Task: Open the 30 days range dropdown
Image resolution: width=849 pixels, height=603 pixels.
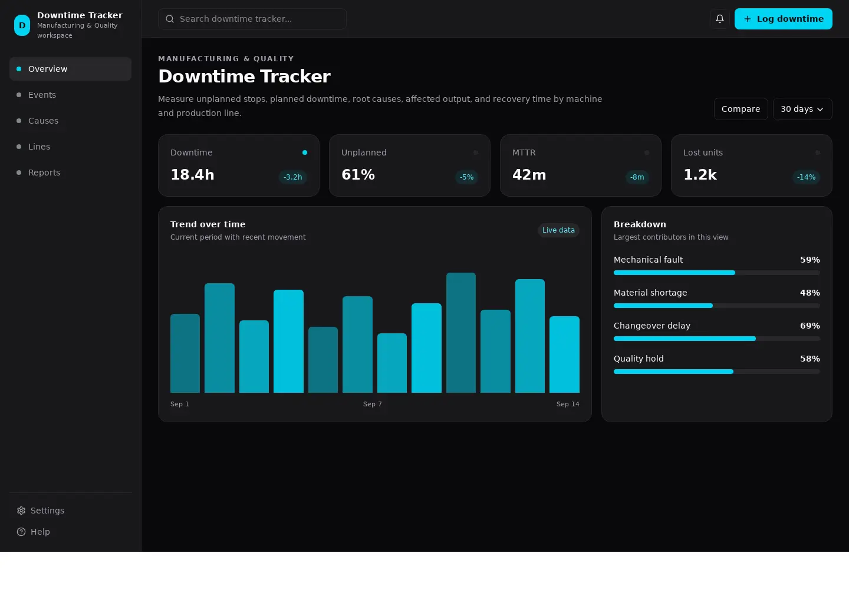Action: tap(802, 109)
